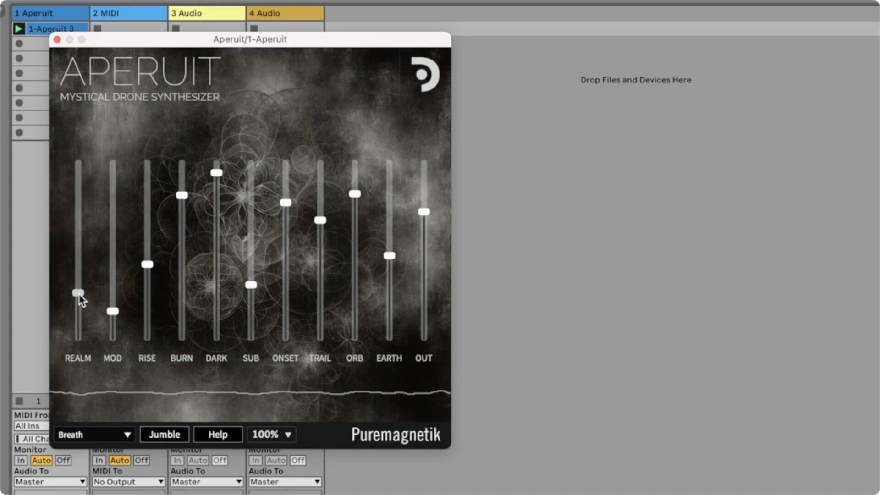Screen dimensions: 880x495
Task: Click the ORB slider handle
Action: tap(355, 194)
